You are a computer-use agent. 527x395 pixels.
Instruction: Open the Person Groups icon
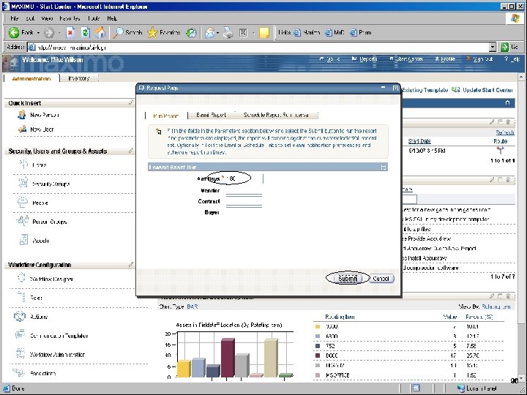click(23, 221)
